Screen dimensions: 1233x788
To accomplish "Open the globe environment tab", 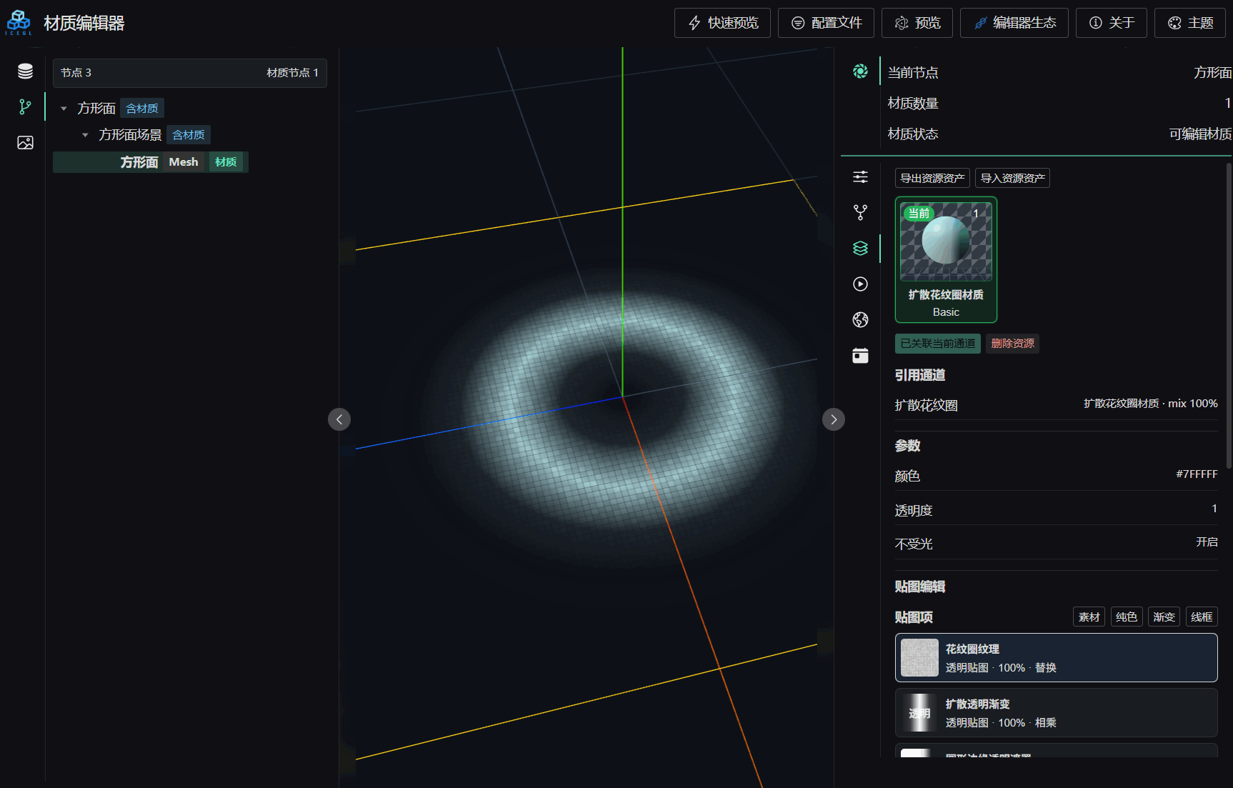I will (860, 319).
